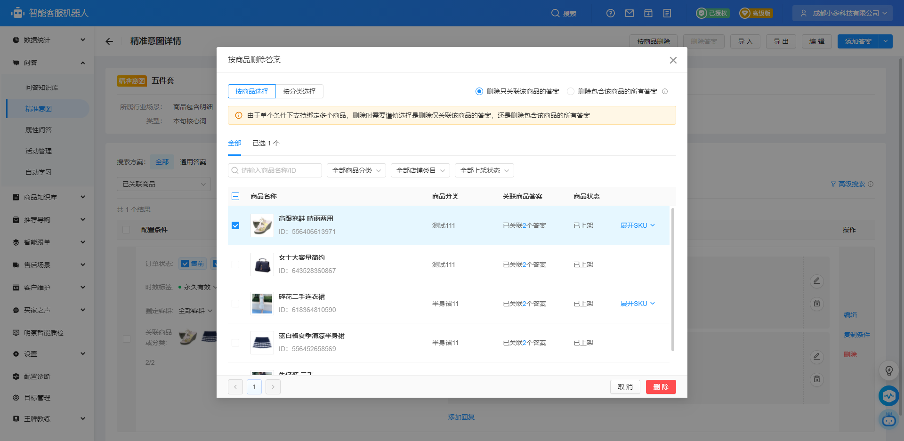The width and height of the screenshot is (904, 441).
Task: Click the 高级搜索 filter icon
Action: point(833,184)
